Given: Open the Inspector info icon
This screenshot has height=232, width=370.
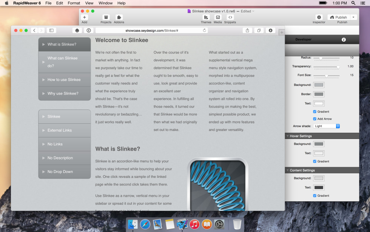Looking at the screenshot, I should click(319, 17).
